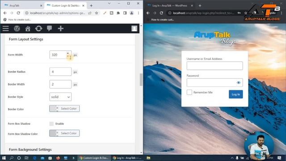Pick the Border Color with Select Color

tap(64, 109)
